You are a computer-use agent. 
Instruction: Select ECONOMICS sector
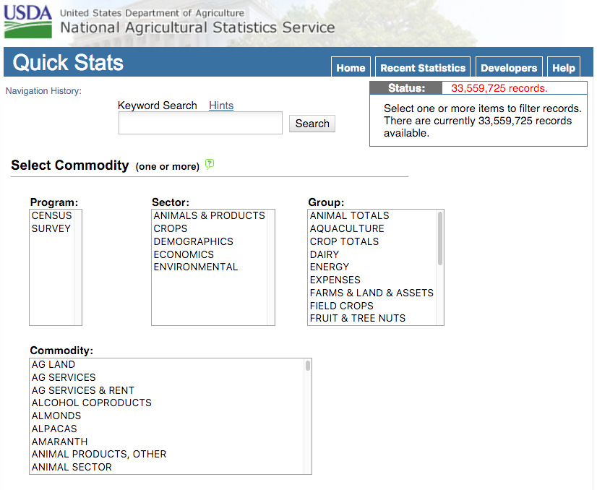click(210, 254)
